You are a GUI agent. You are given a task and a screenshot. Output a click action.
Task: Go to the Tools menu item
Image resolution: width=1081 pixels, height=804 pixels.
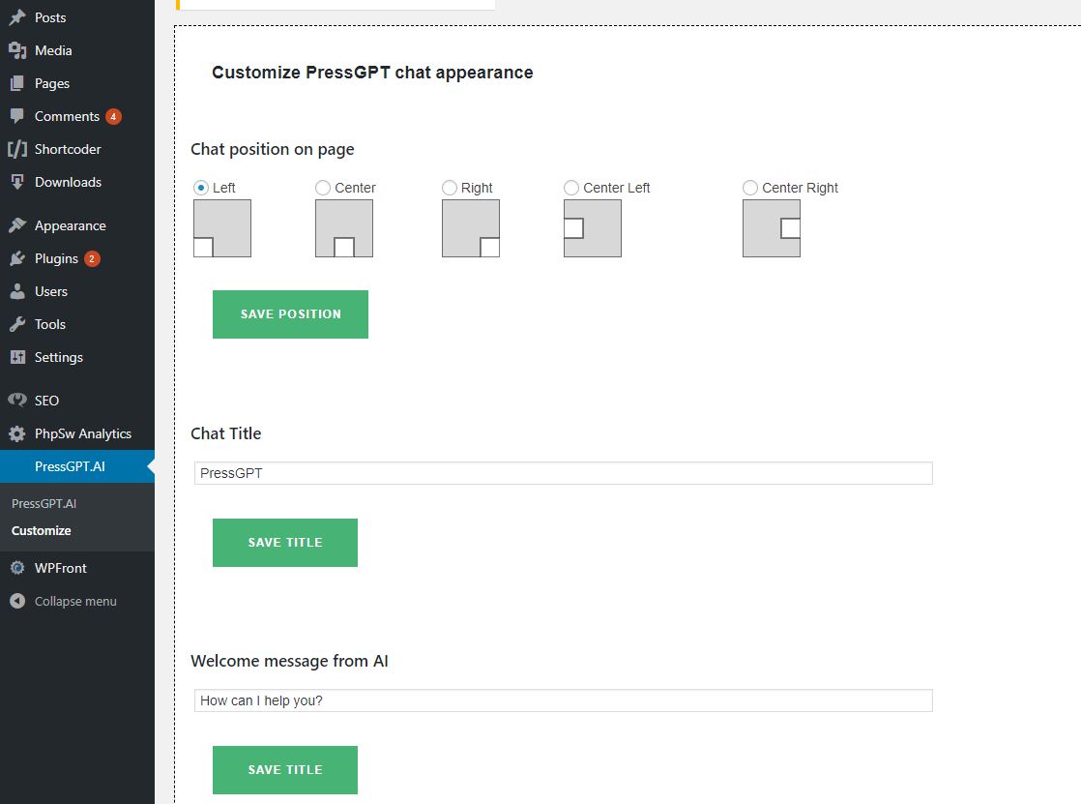pyautogui.click(x=77, y=324)
